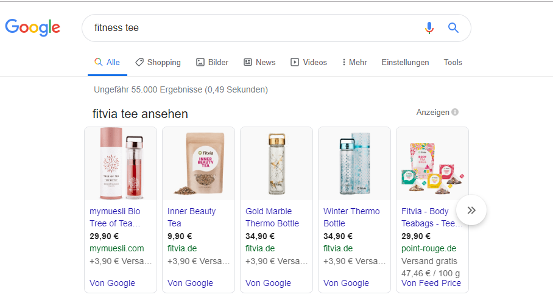Screen dimensions: 553x300
Task: Click the Gold Marble Thermo Bottle image
Action: [x=276, y=164]
